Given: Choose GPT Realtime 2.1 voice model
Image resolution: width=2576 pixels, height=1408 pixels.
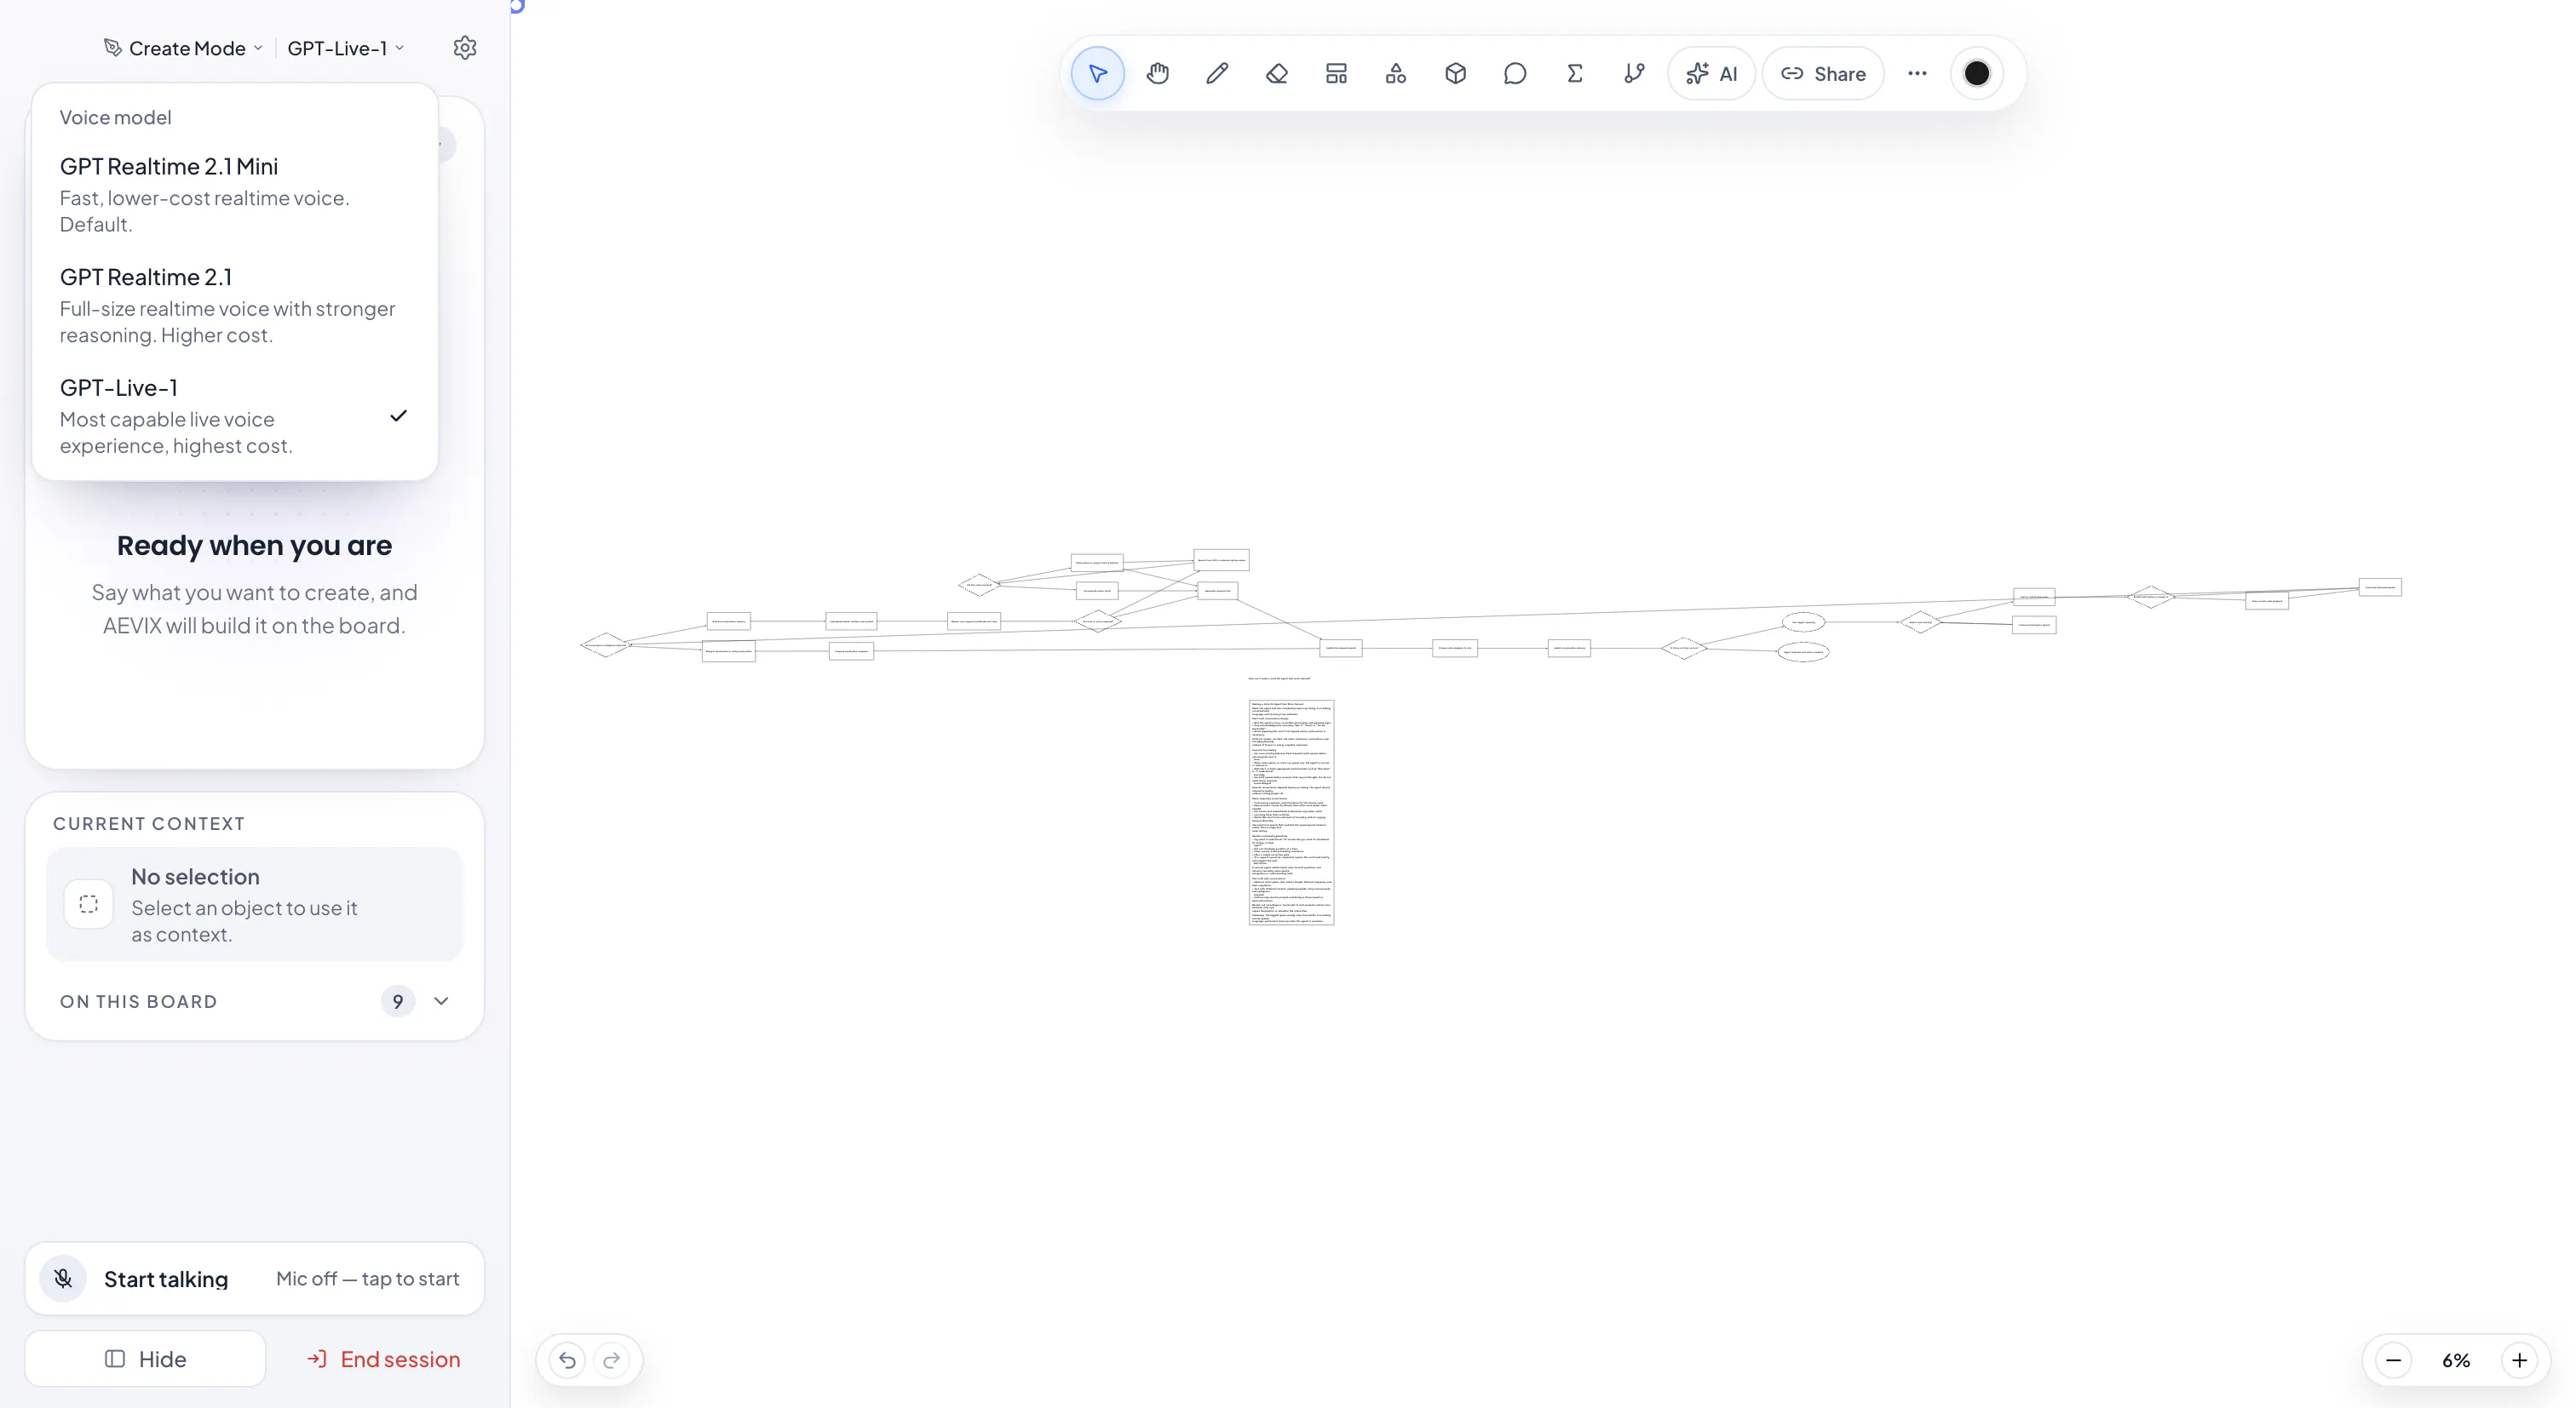Looking at the screenshot, I should click(234, 305).
